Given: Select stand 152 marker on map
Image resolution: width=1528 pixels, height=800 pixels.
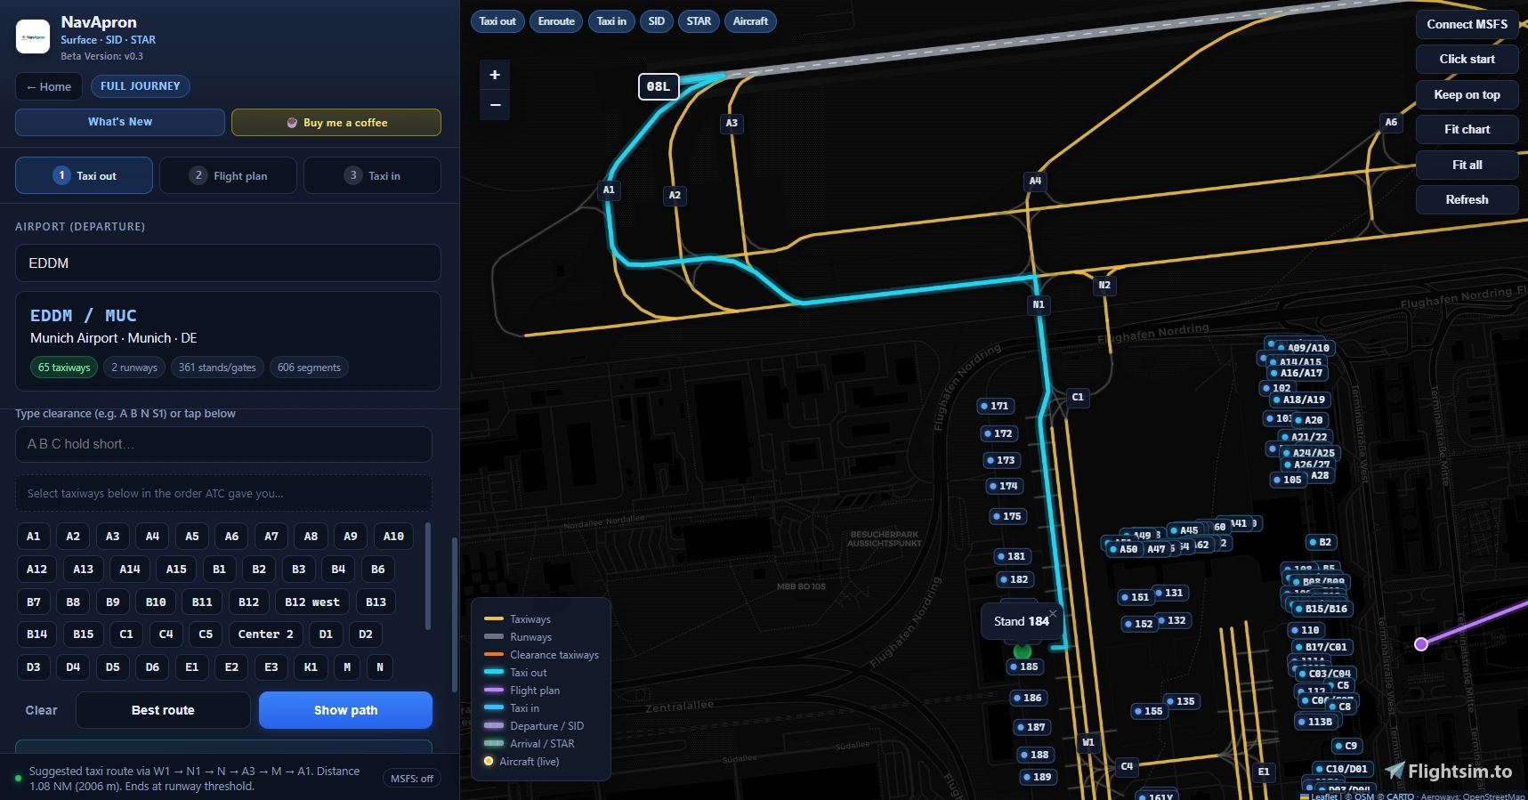Looking at the screenshot, I should pyautogui.click(x=1139, y=624).
